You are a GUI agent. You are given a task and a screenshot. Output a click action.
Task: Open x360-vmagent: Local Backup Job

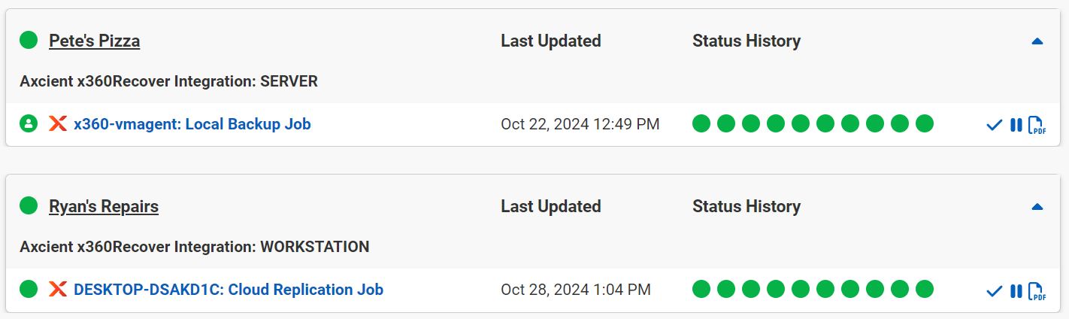coord(192,123)
